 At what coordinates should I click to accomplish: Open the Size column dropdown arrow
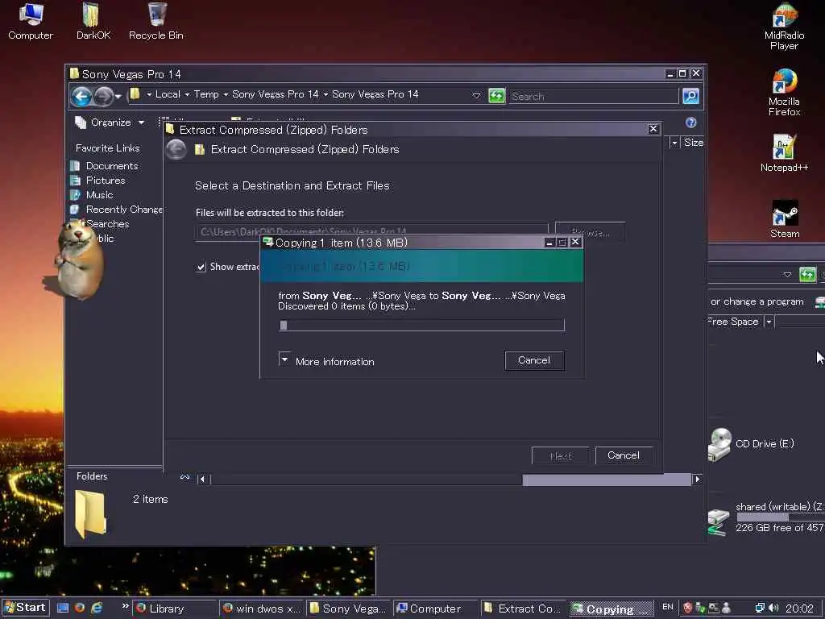674,143
